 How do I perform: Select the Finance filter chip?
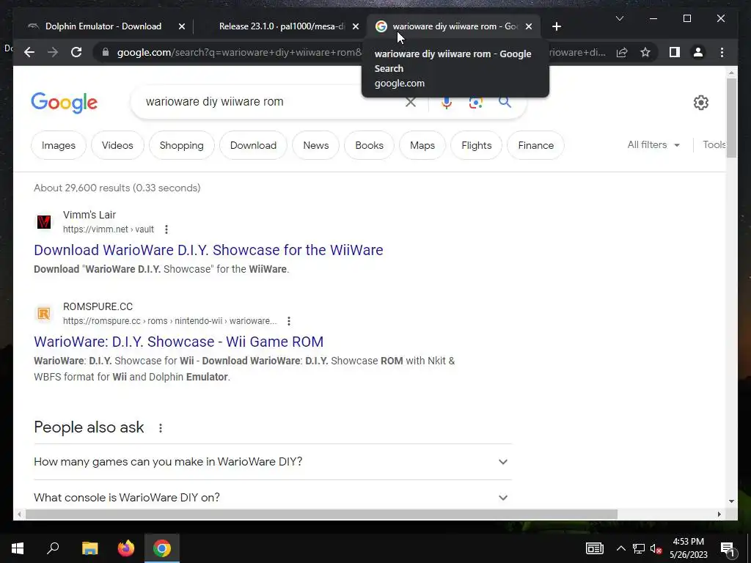(536, 145)
